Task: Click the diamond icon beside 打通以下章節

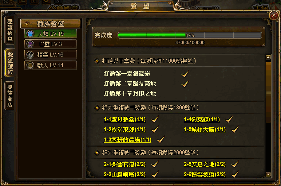Action: tap(97, 61)
